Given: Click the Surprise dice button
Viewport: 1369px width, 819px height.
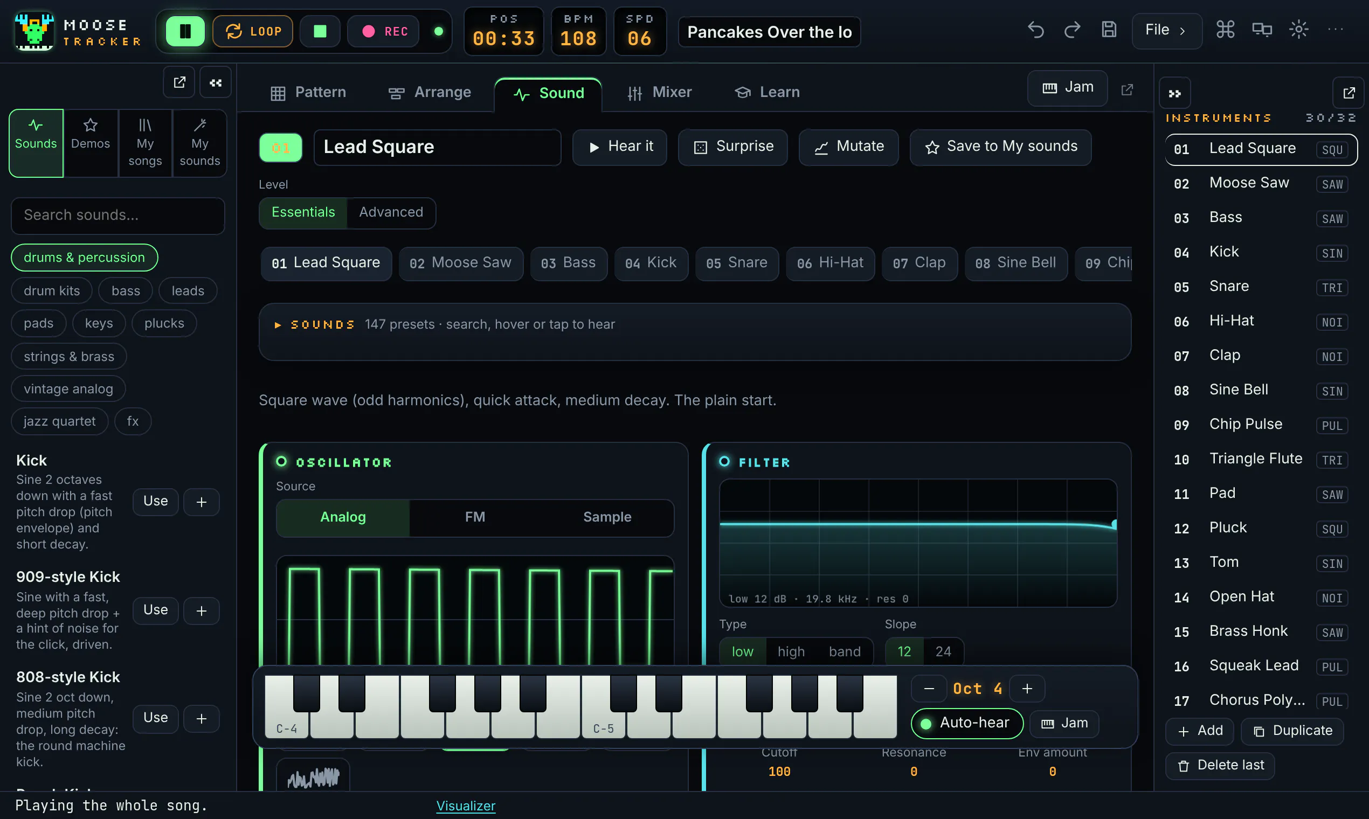Looking at the screenshot, I should 733,147.
